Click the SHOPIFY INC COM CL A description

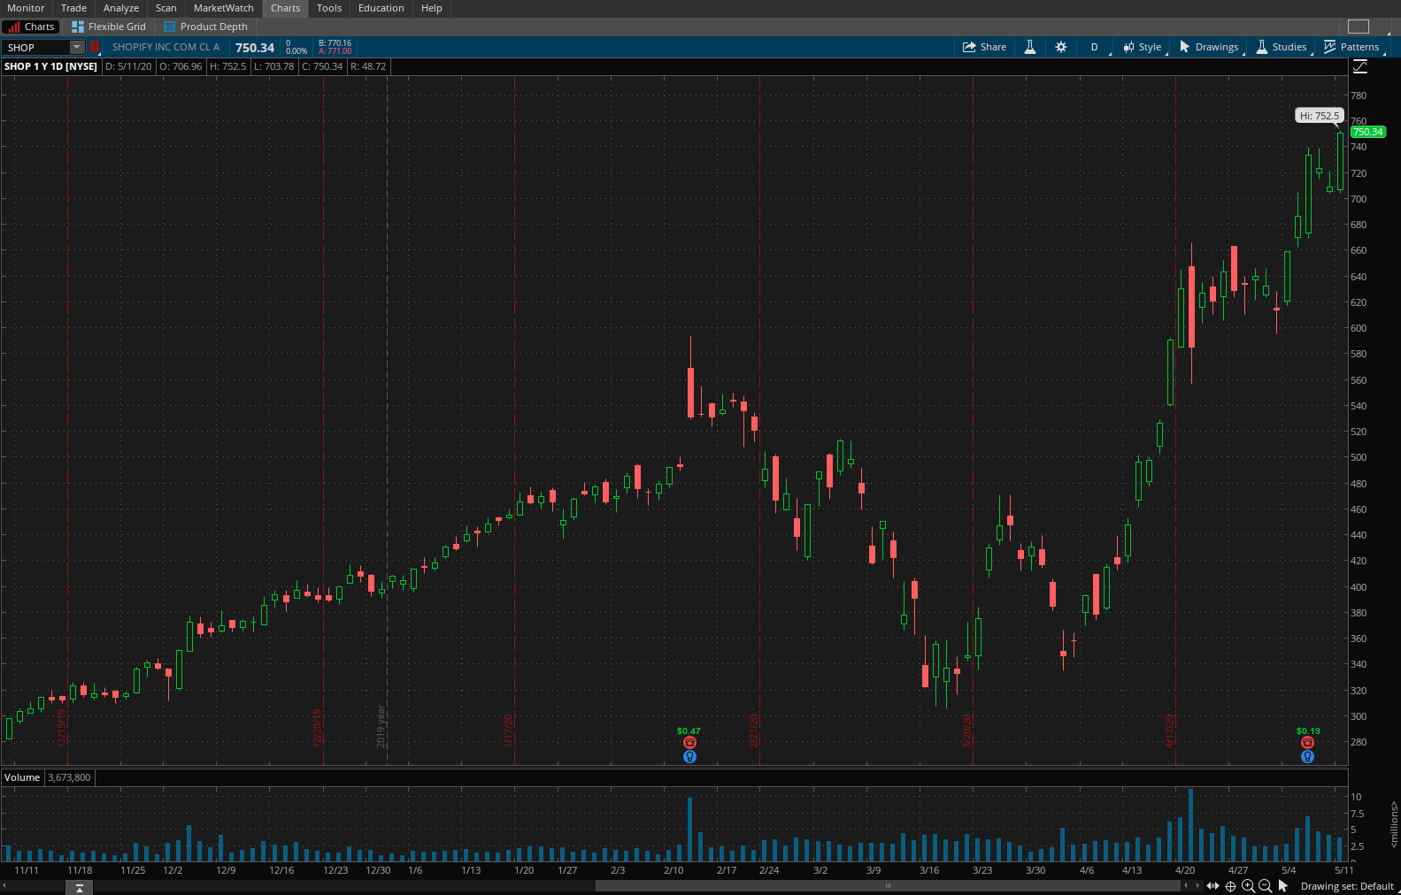[x=166, y=47]
